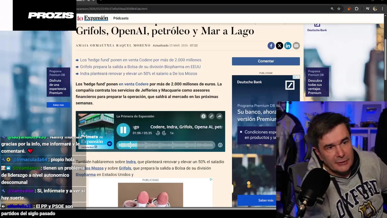387x218 pixels.
Task: Open the Pódcasts section
Action: (121, 18)
